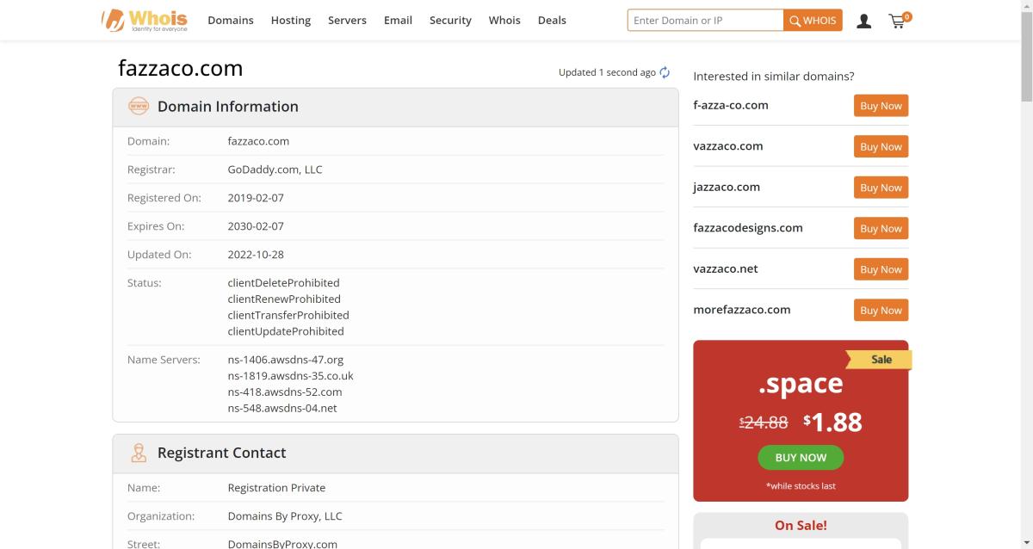
Task: Open the Hosting menu
Action: (290, 21)
